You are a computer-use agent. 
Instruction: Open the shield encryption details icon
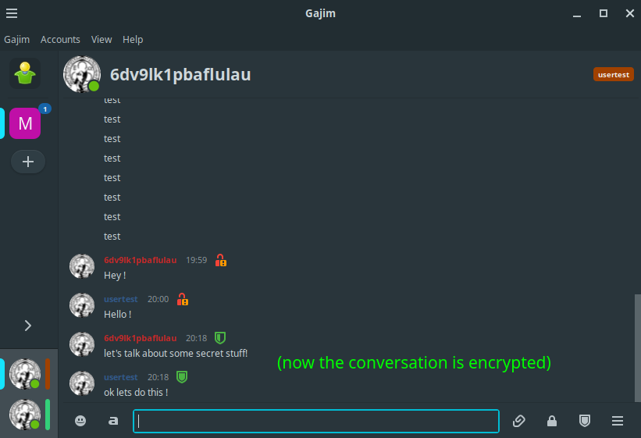(585, 420)
